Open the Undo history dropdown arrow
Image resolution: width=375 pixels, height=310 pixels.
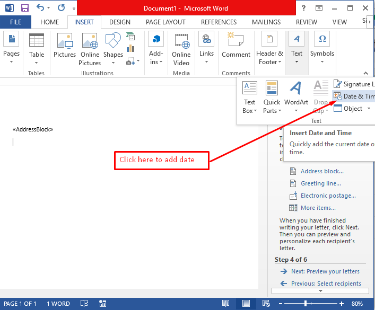(49, 8)
